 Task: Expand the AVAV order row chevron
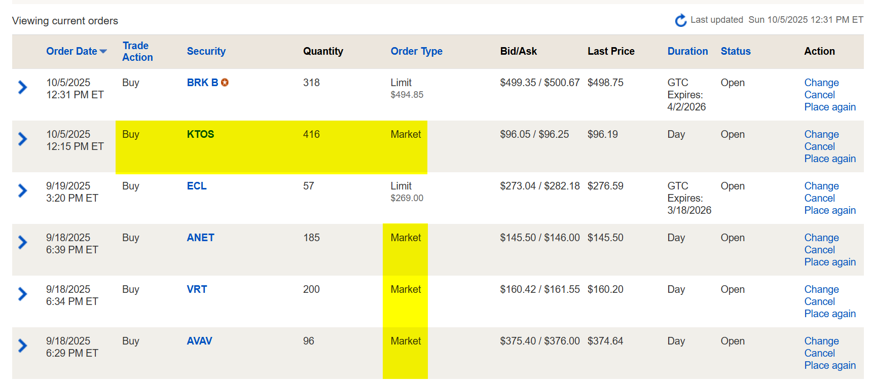point(22,346)
